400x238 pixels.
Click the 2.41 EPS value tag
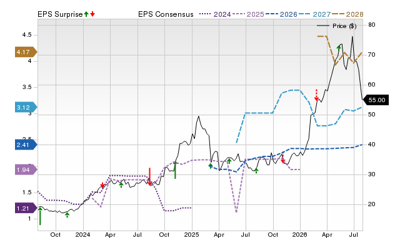click(26, 145)
